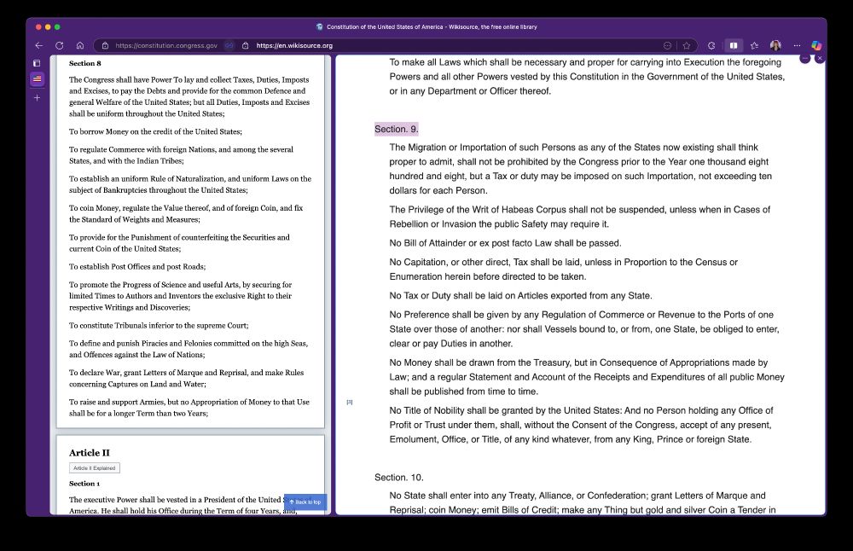The image size is (853, 551).
Task: Click 'To declare War, grant Letters of Marque' clause
Action: pos(186,379)
